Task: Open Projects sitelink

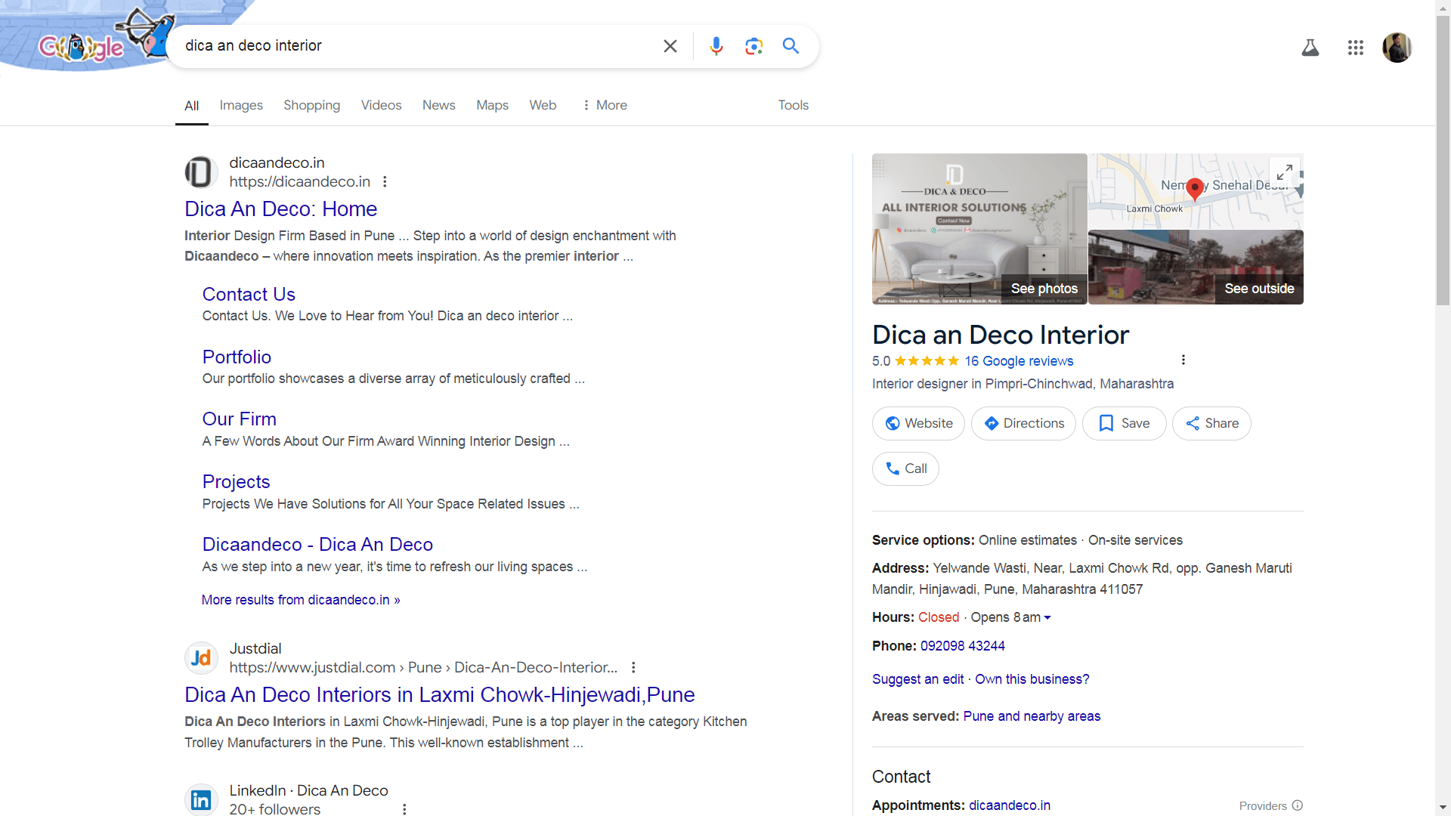Action: [x=236, y=482]
